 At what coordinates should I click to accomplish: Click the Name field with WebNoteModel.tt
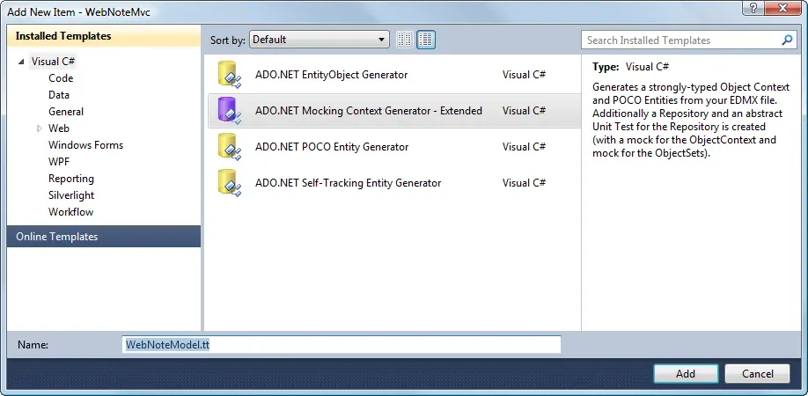click(342, 345)
